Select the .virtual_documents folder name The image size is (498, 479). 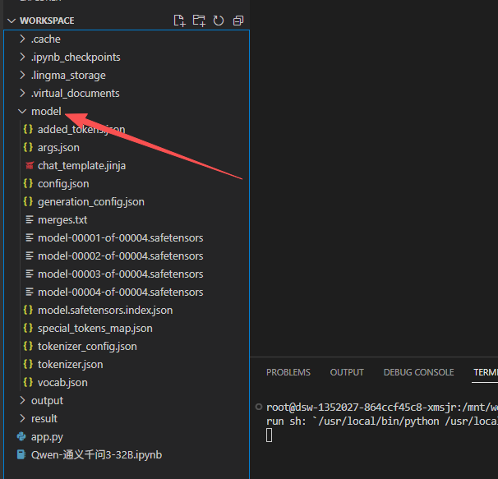pos(76,94)
